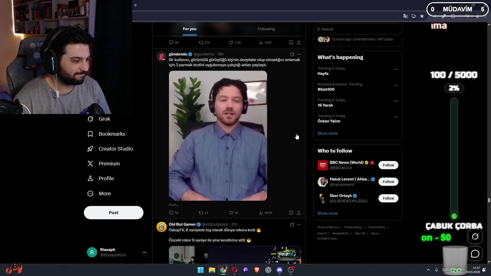Image resolution: width=491 pixels, height=276 pixels.
Task: View analytics of gundemio post showing 901K
Action: tap(265, 213)
